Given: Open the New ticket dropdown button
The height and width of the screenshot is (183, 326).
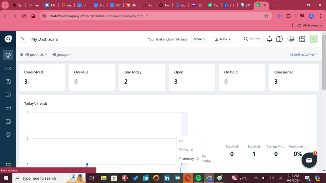Looking at the screenshot, I should (x=223, y=39).
